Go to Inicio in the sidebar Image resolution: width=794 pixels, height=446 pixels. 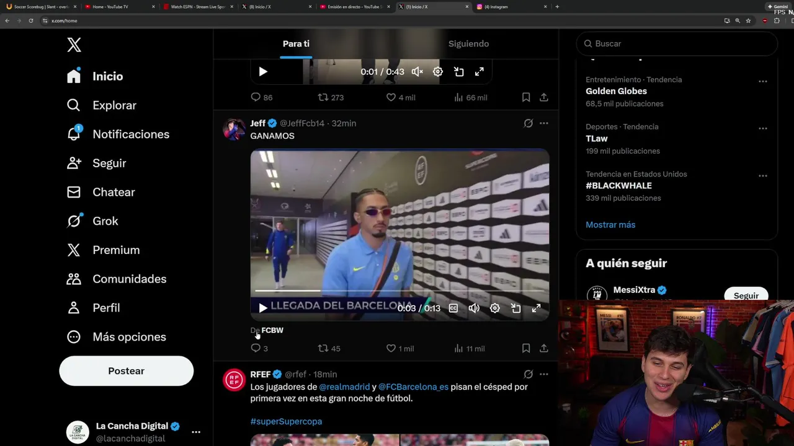[95, 76]
